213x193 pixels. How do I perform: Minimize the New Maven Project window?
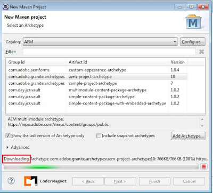click(180, 7)
